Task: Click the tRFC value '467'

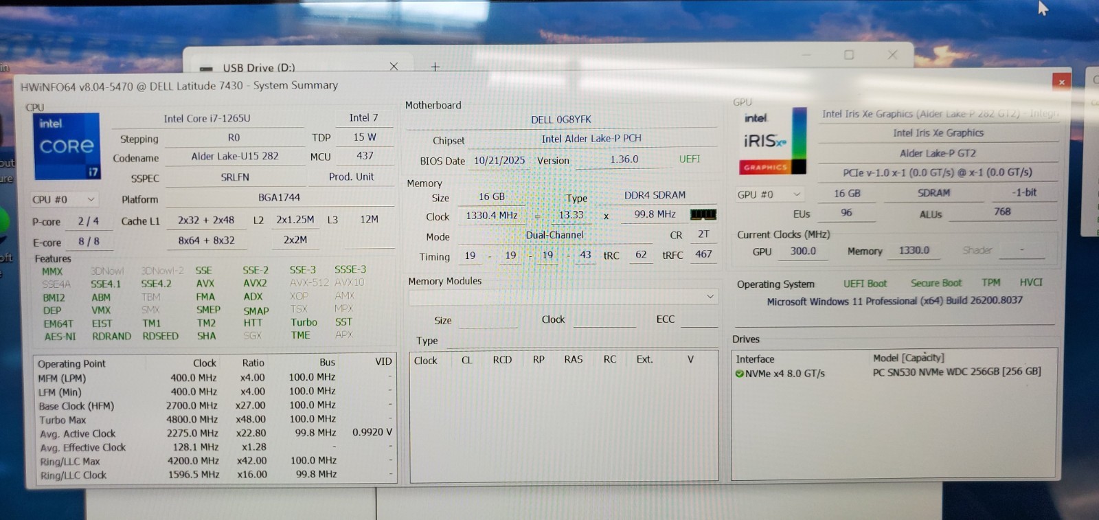Action: [x=703, y=254]
